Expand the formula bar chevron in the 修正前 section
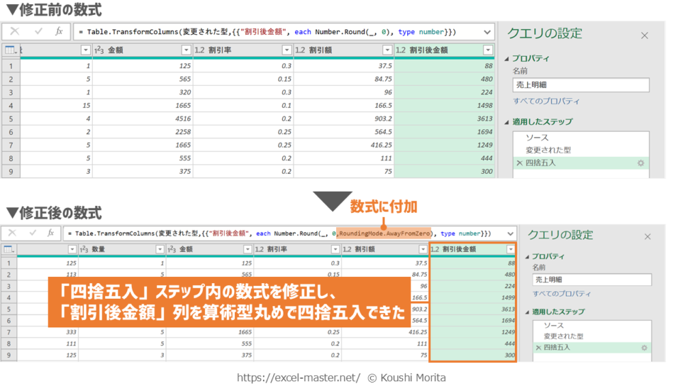 coord(487,32)
